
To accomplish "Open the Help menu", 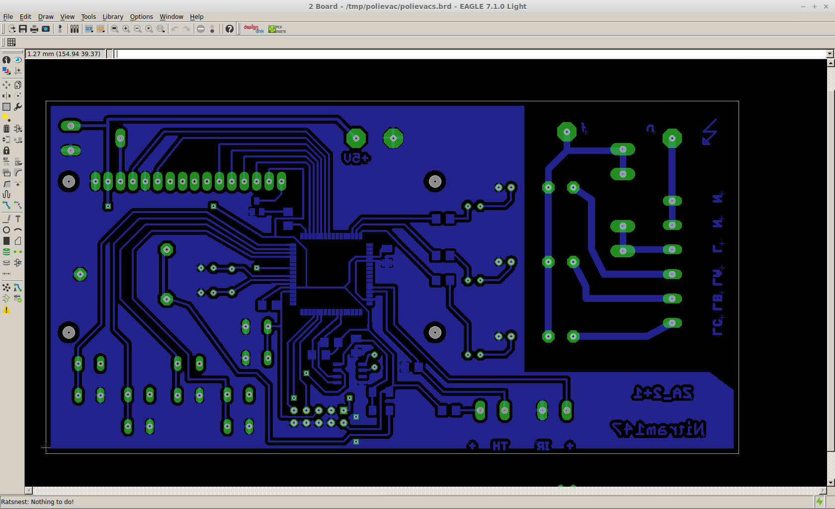I will pyautogui.click(x=196, y=16).
